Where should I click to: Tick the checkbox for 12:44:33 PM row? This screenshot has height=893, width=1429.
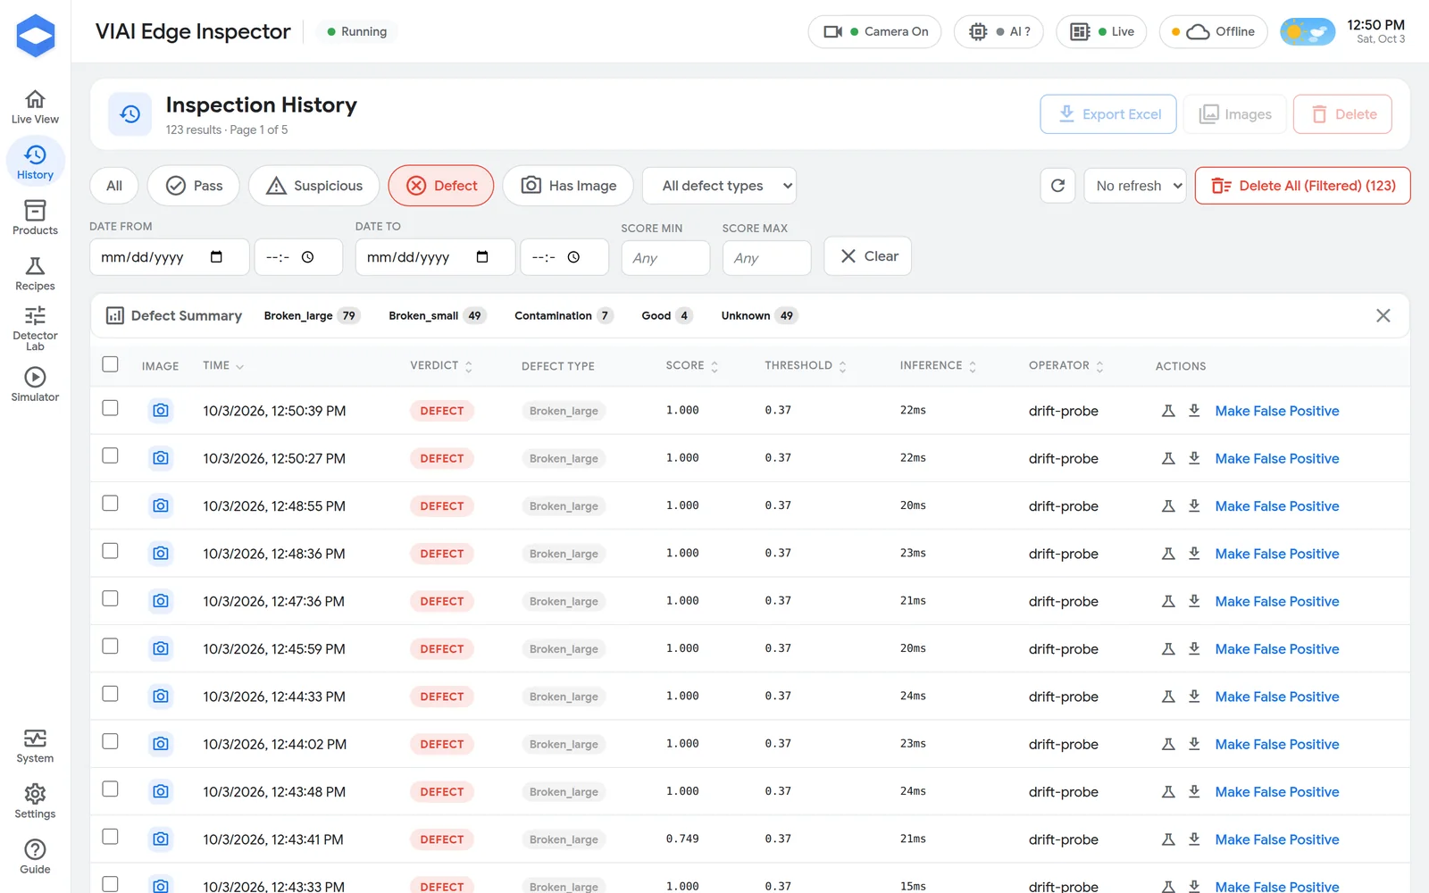(x=110, y=694)
